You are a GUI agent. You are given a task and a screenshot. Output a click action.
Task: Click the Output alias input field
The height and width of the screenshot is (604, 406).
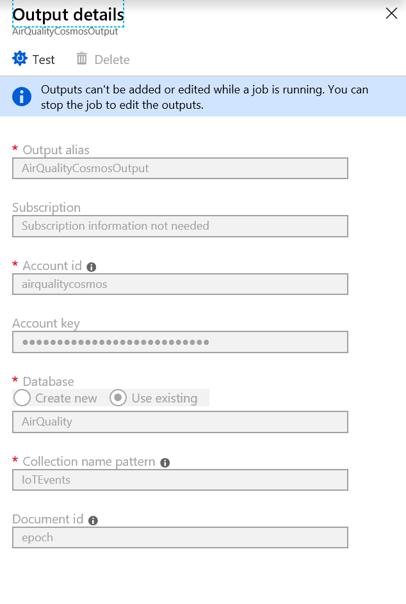(180, 168)
